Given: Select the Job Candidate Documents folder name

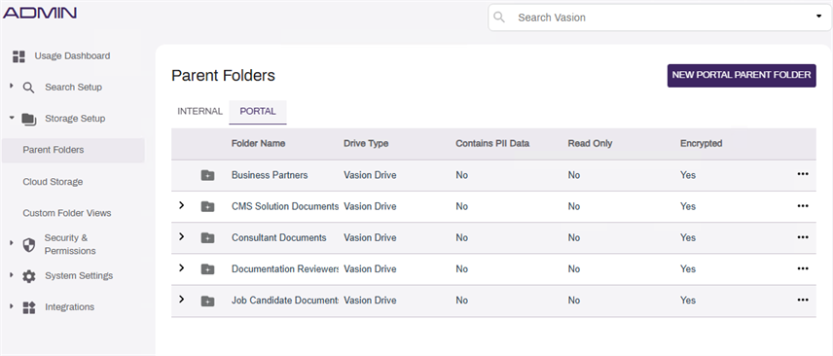Looking at the screenshot, I should coord(285,301).
